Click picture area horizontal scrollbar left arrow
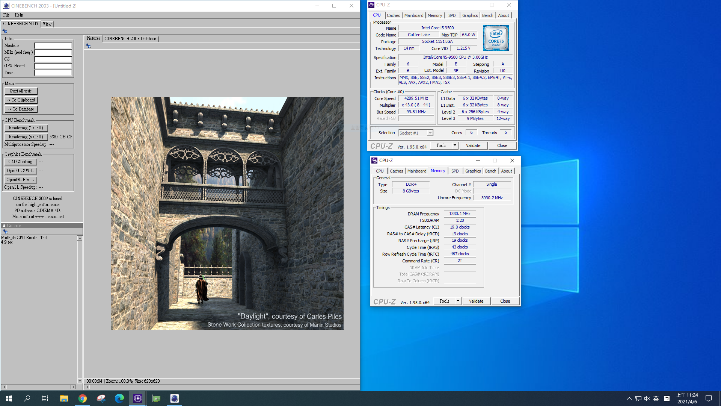Viewport: 721px width, 406px height. pyautogui.click(x=87, y=387)
